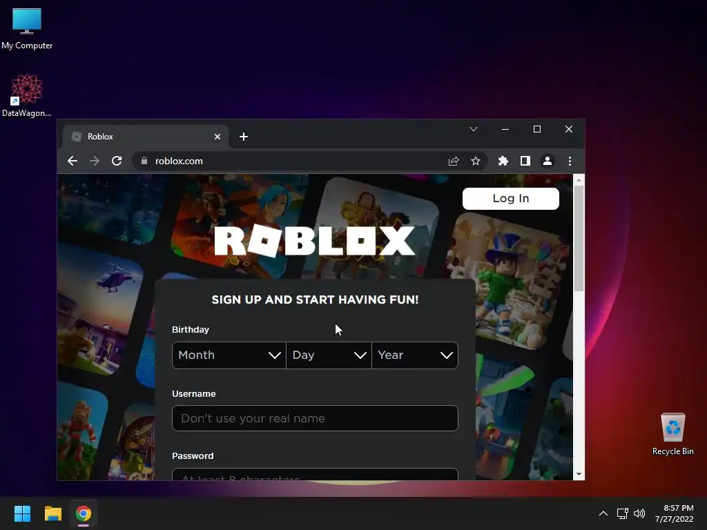This screenshot has height=530, width=707.
Task: Open the Recycle Bin icon
Action: click(672, 434)
